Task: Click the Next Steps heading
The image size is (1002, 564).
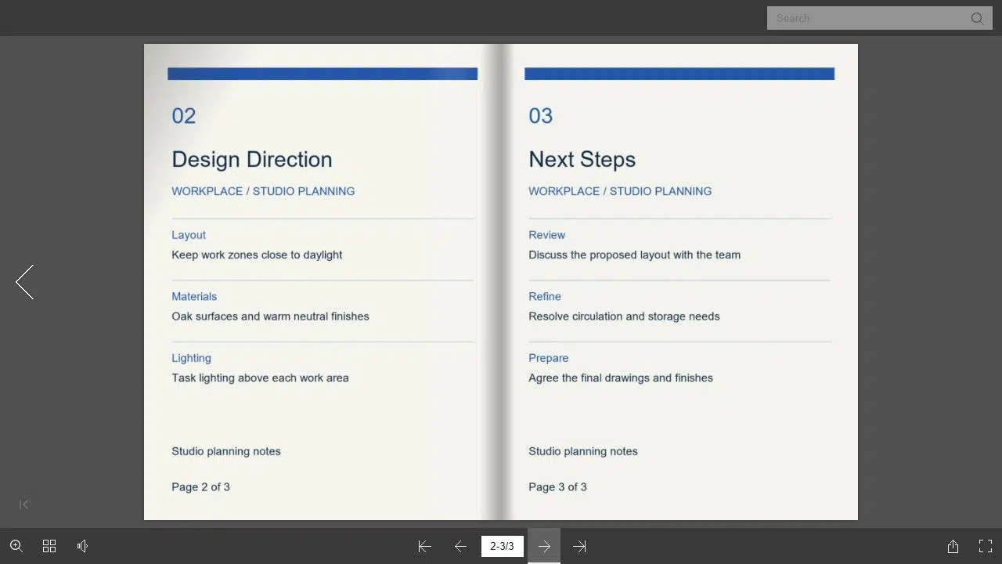Action: [582, 159]
